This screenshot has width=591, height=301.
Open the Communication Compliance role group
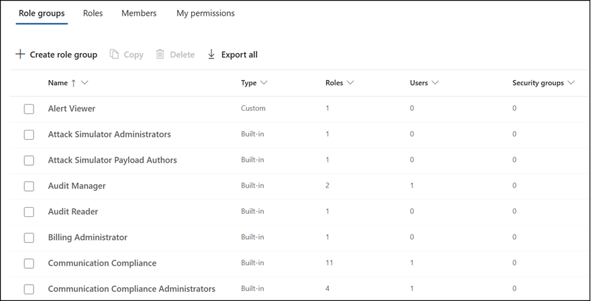point(102,263)
